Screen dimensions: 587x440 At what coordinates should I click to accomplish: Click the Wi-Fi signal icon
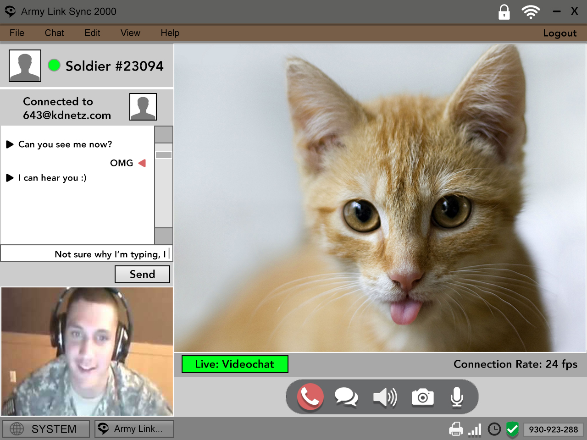531,12
